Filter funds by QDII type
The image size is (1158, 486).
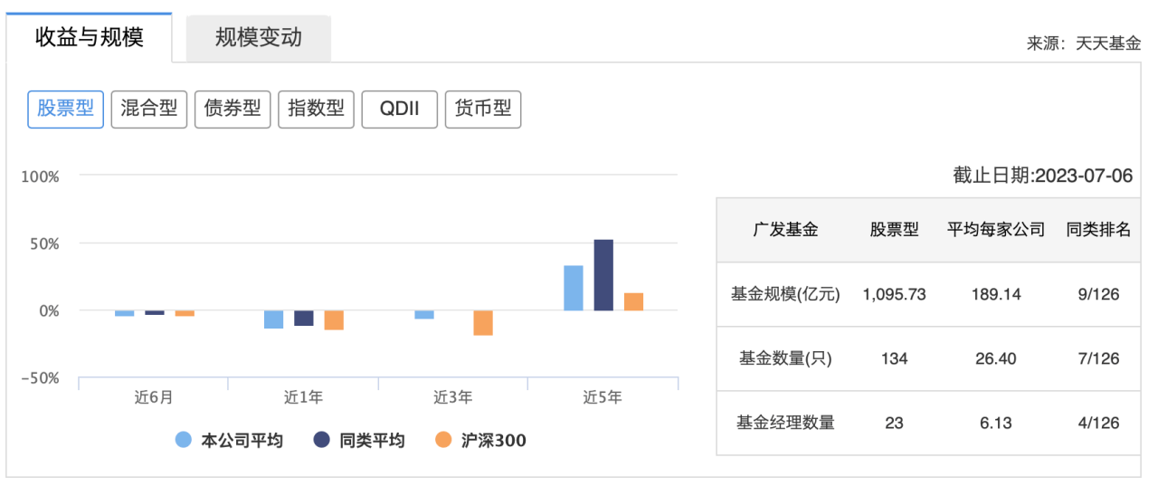click(x=399, y=109)
